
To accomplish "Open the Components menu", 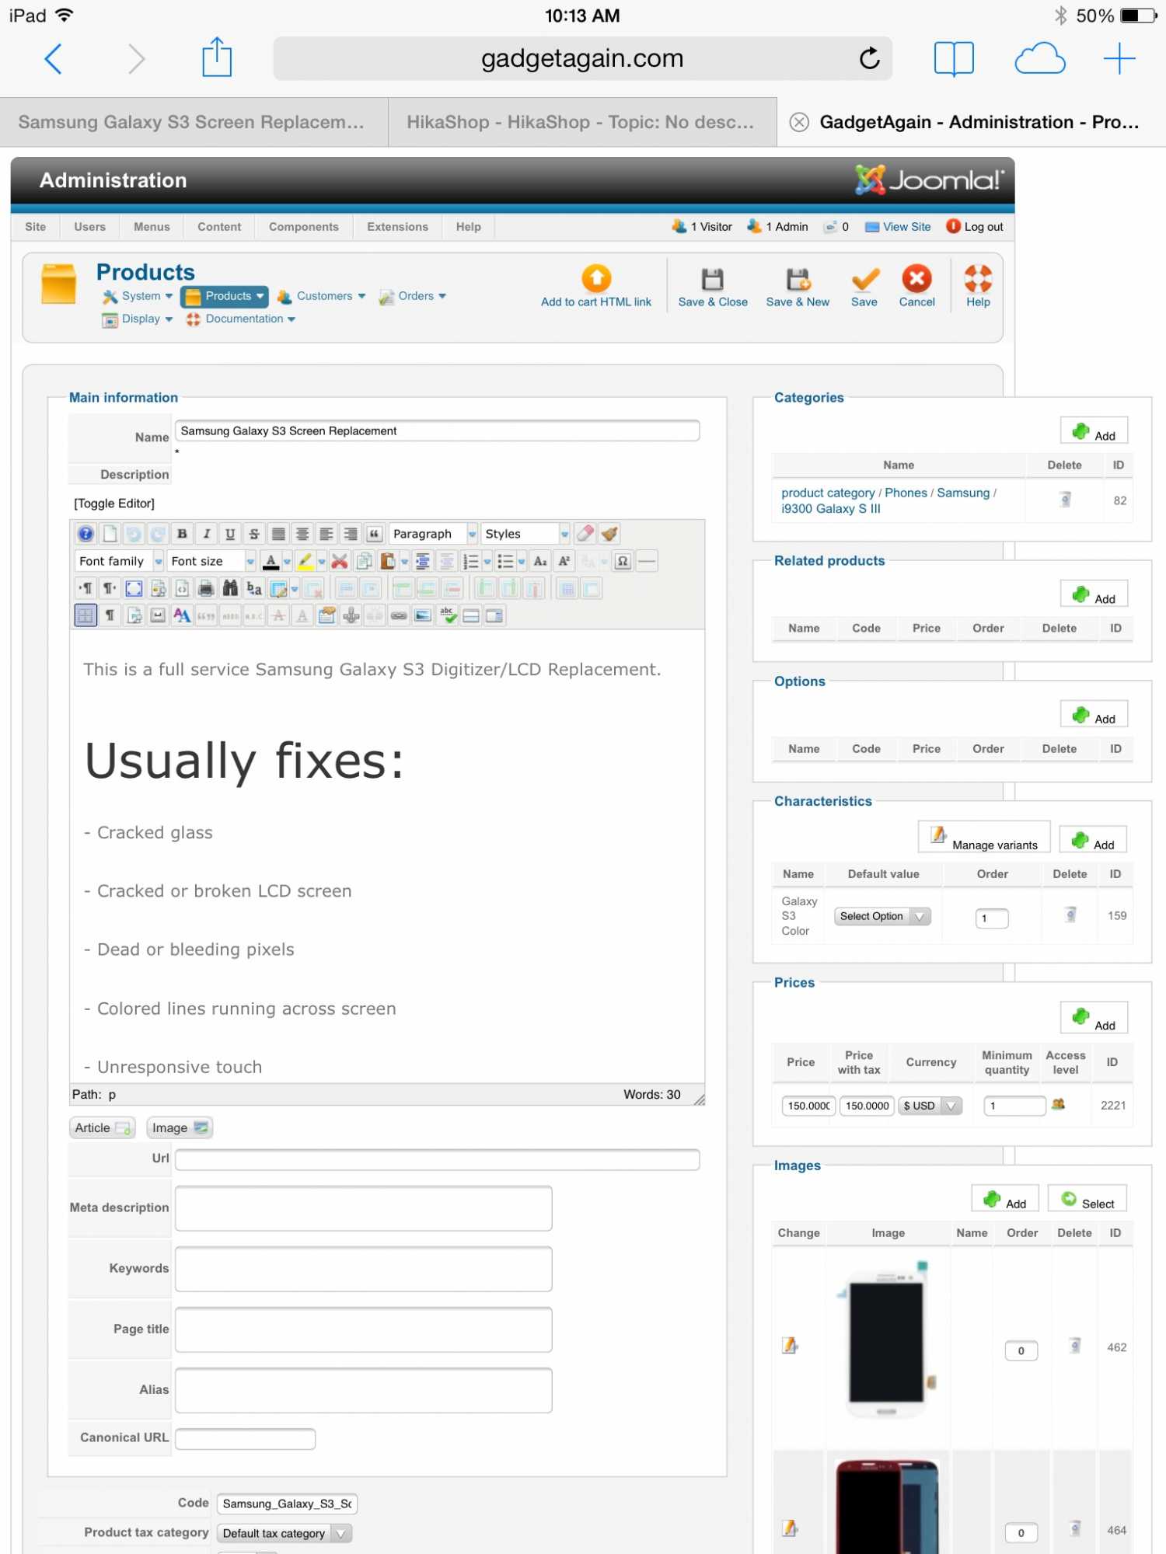I will (x=304, y=227).
